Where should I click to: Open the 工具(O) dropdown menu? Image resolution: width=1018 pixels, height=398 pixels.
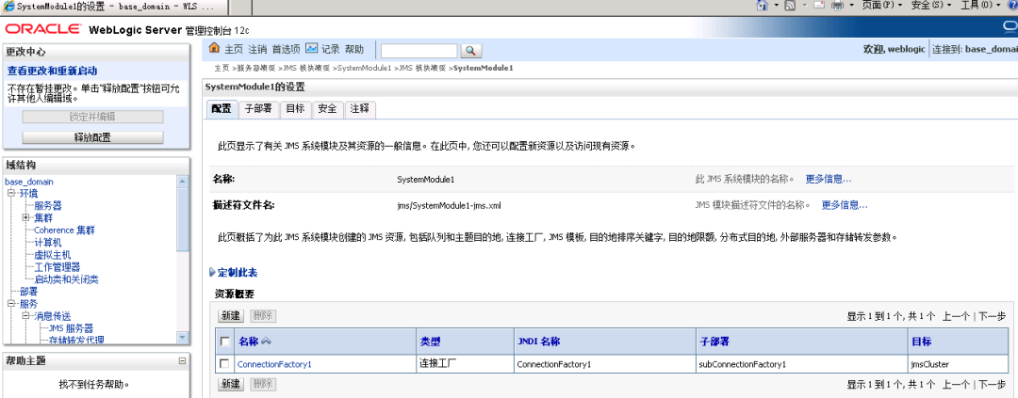point(980,5)
